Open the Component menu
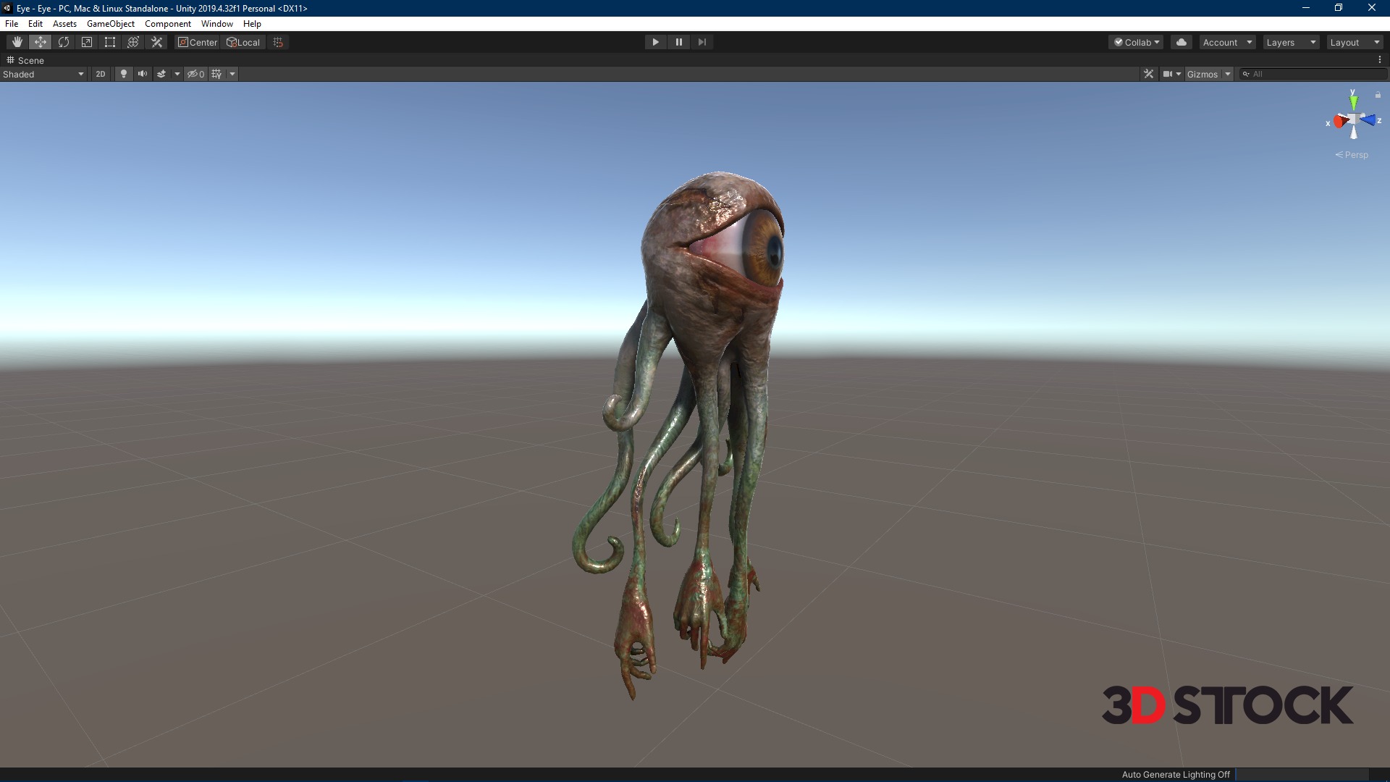Viewport: 1390px width, 782px height. (167, 24)
